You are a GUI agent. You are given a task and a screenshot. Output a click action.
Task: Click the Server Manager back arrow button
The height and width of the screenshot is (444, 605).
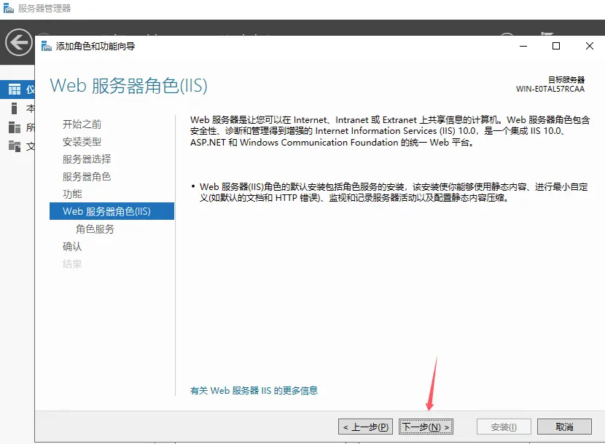pyautogui.click(x=18, y=42)
